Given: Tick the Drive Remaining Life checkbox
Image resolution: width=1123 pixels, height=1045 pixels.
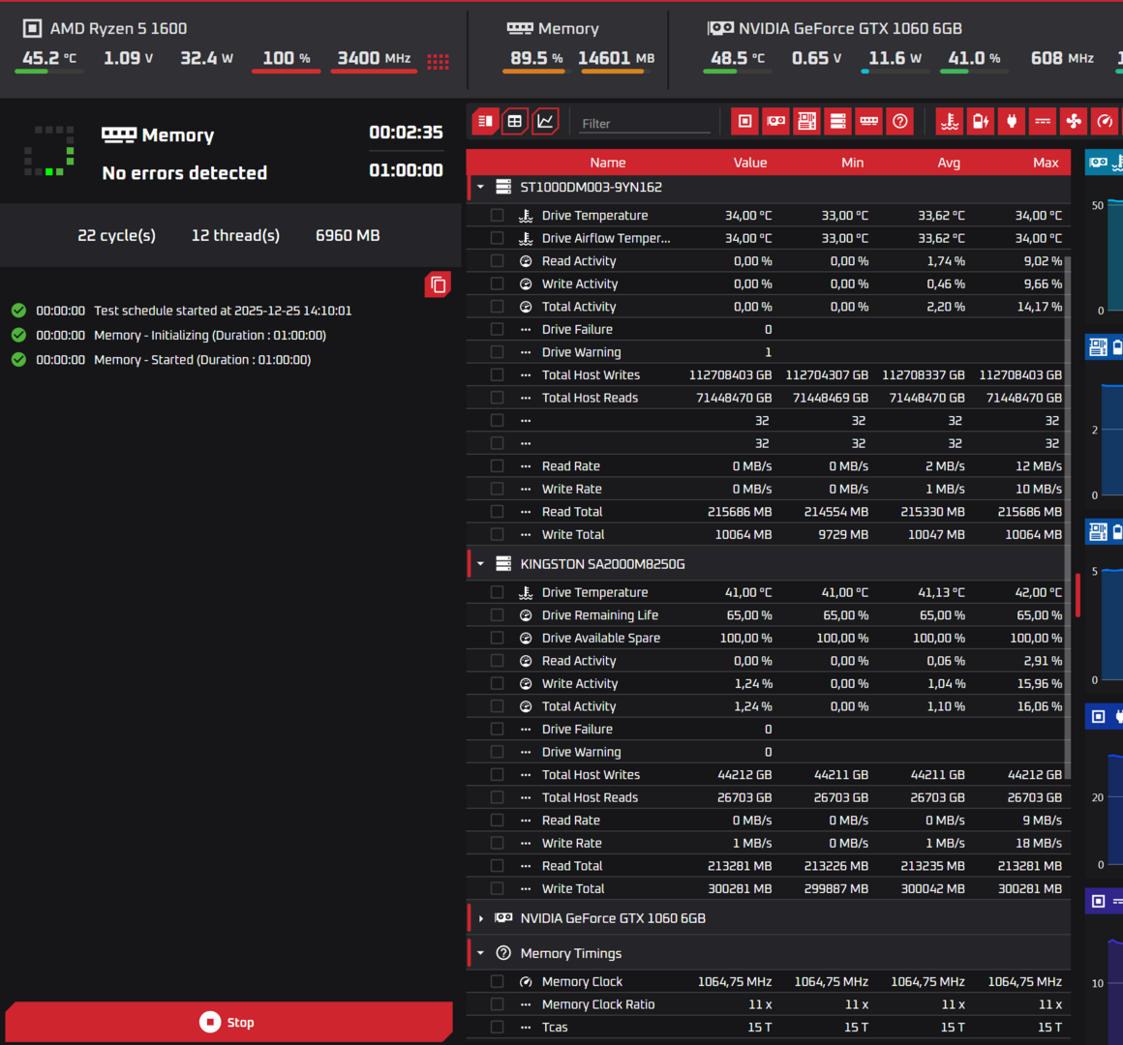Looking at the screenshot, I should 497,614.
